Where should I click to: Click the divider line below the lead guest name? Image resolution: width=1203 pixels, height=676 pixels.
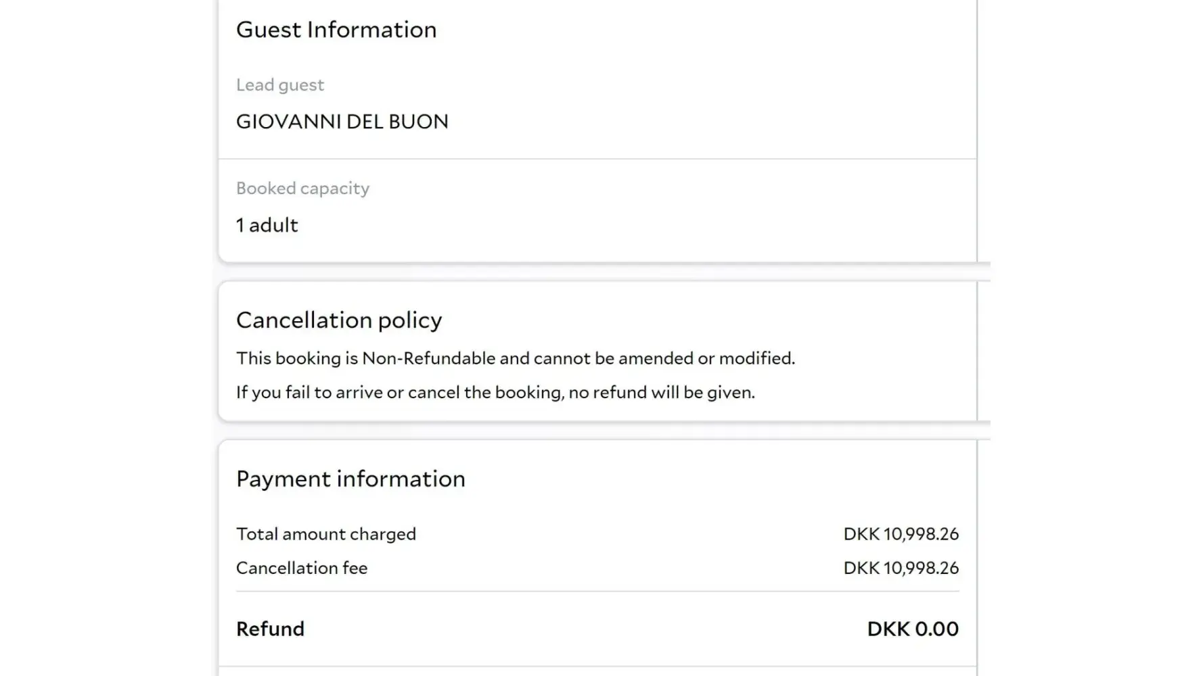[597, 159]
